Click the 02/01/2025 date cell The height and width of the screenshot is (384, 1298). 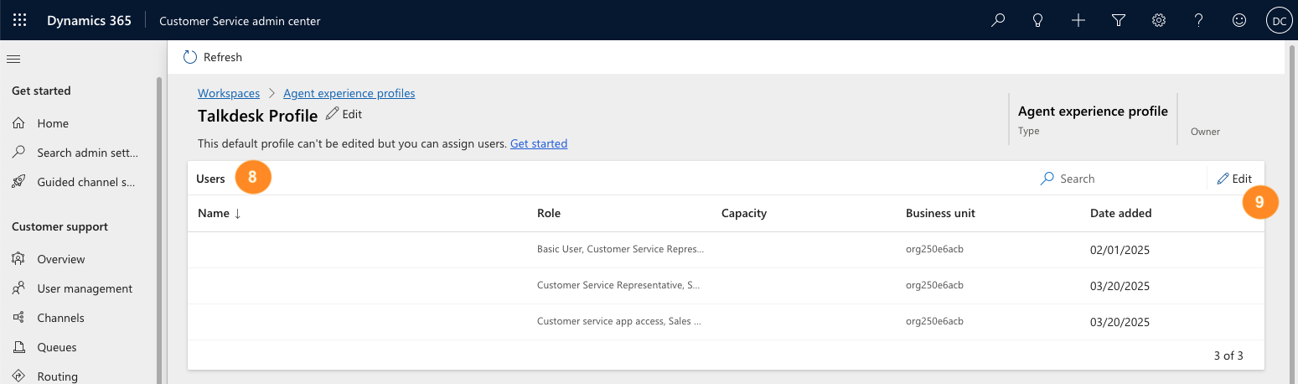[1120, 250]
